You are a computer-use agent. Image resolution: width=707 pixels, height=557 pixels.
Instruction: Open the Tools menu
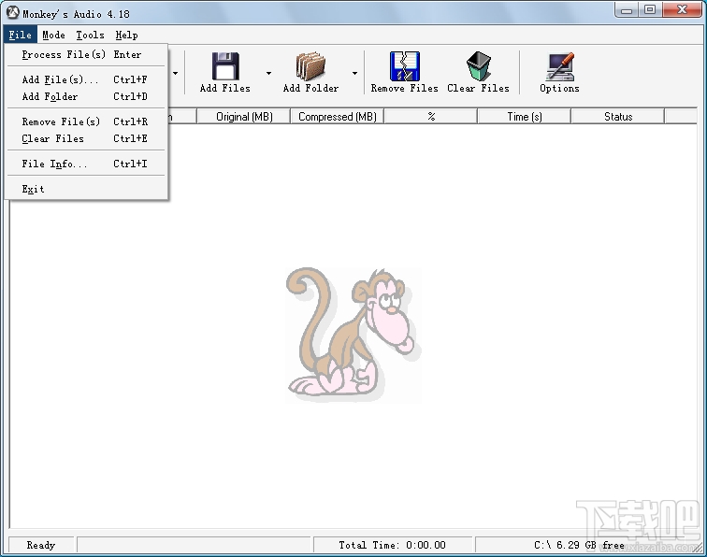click(x=90, y=35)
